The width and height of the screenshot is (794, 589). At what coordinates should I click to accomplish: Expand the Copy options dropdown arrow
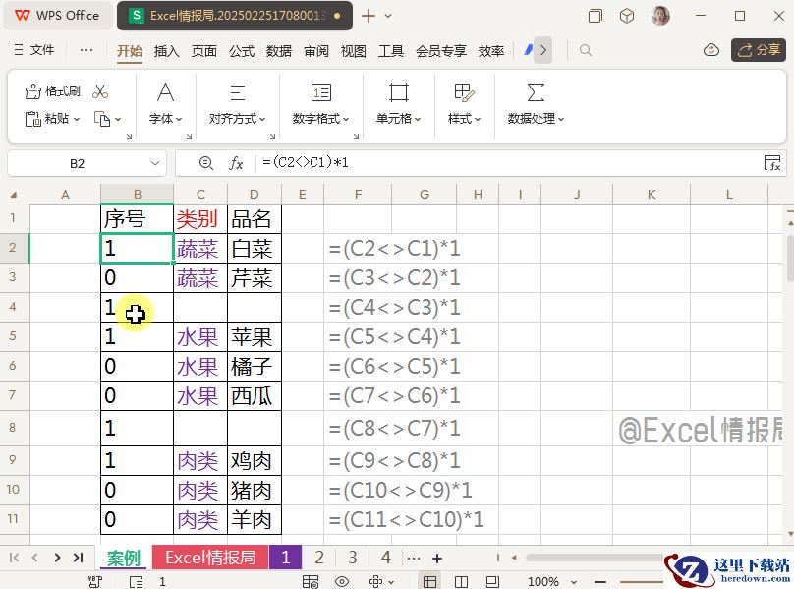(x=118, y=120)
